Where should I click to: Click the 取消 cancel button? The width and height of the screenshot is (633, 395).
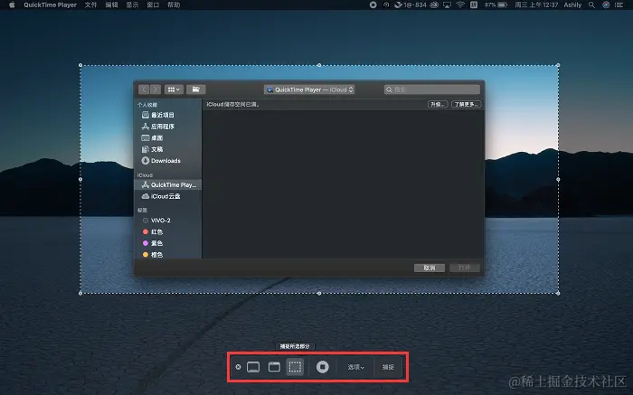[430, 268]
